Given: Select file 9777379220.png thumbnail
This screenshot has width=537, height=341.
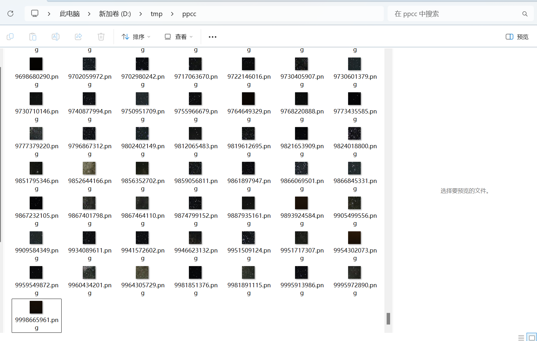Looking at the screenshot, I should [36, 133].
